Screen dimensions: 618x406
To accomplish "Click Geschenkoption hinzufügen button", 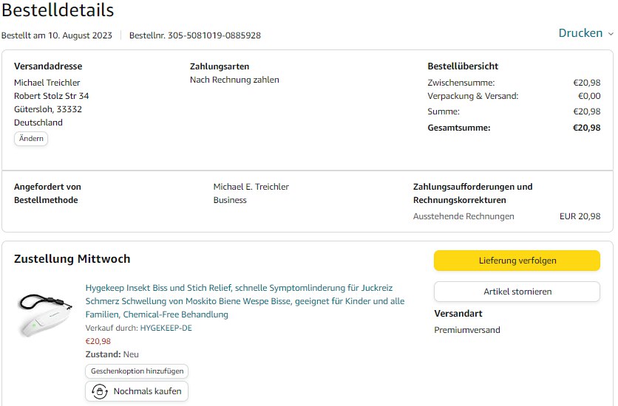I will 137,371.
